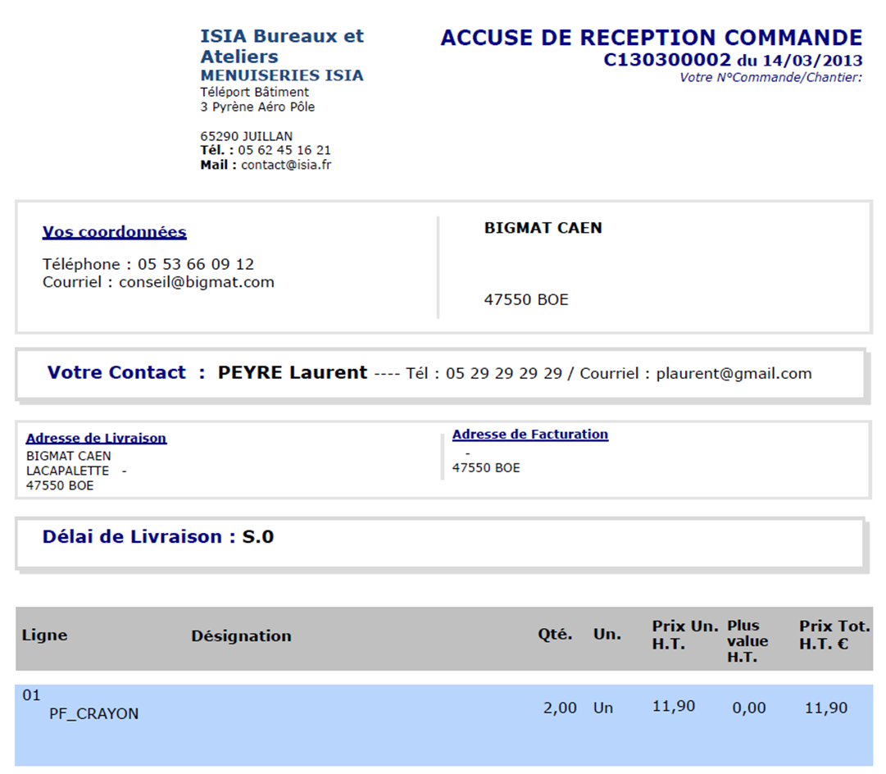Click the contact name PEYRE Laurent

292,373
